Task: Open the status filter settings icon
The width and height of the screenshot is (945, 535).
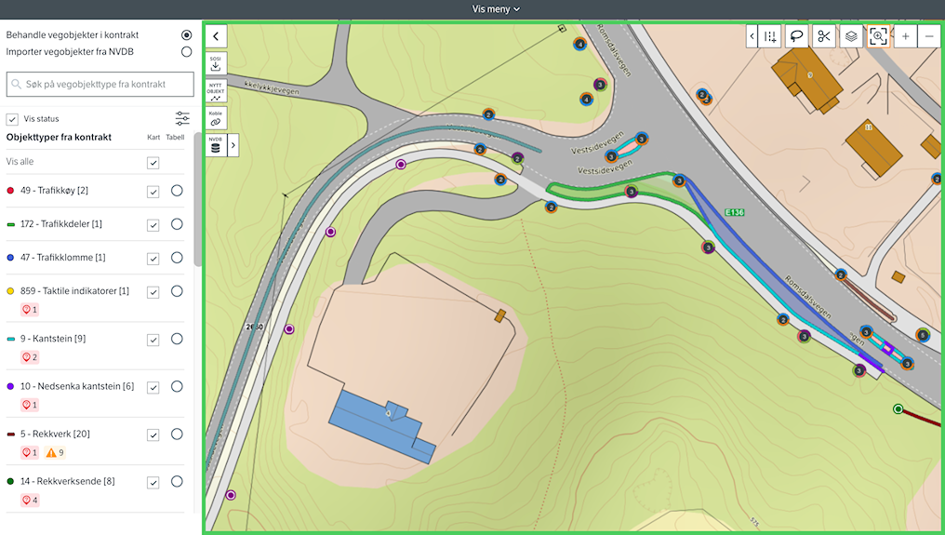Action: (182, 119)
